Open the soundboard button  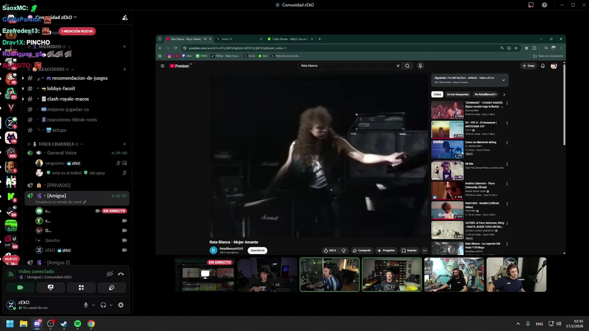[111, 287]
